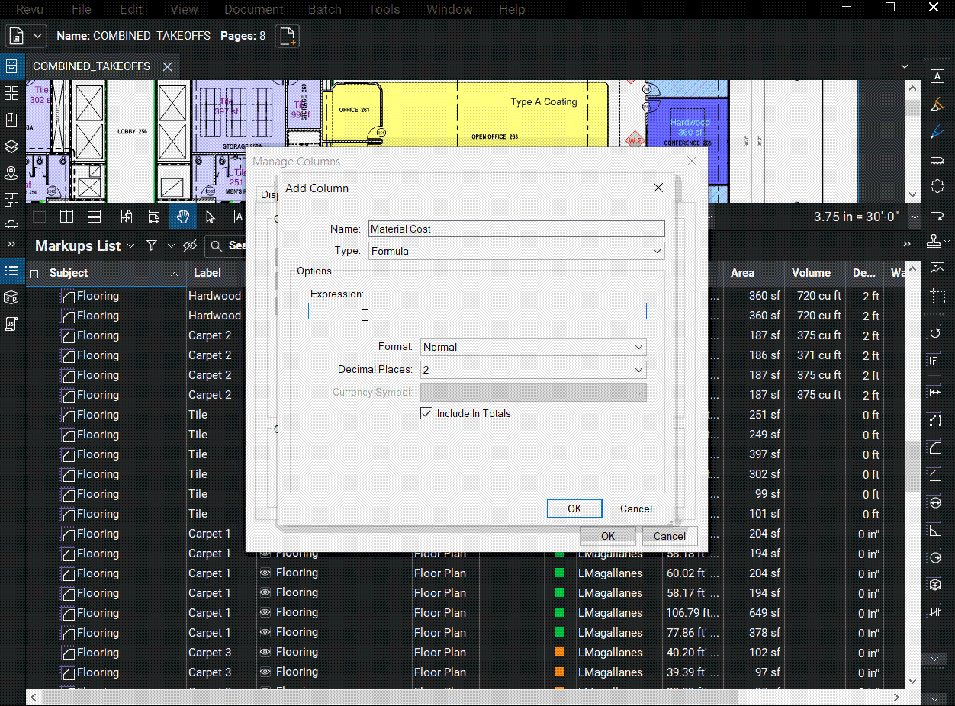This screenshot has height=706, width=955.
Task: Open the Format dropdown showing Normal
Action: pyautogui.click(x=532, y=347)
